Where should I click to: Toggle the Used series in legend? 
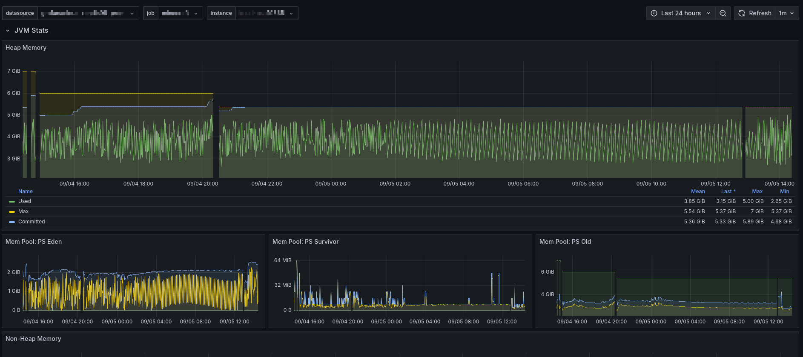coord(25,201)
